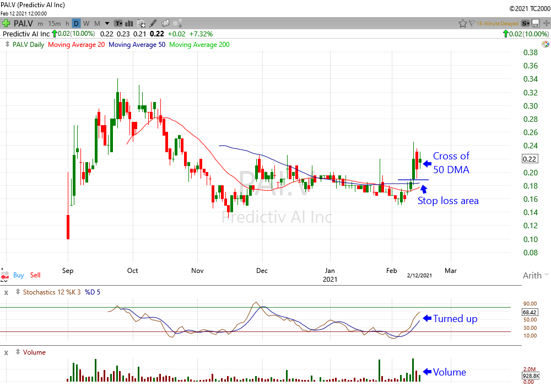Select the 15m timeframe
Screen dimensions: 551x386
(x=54, y=24)
